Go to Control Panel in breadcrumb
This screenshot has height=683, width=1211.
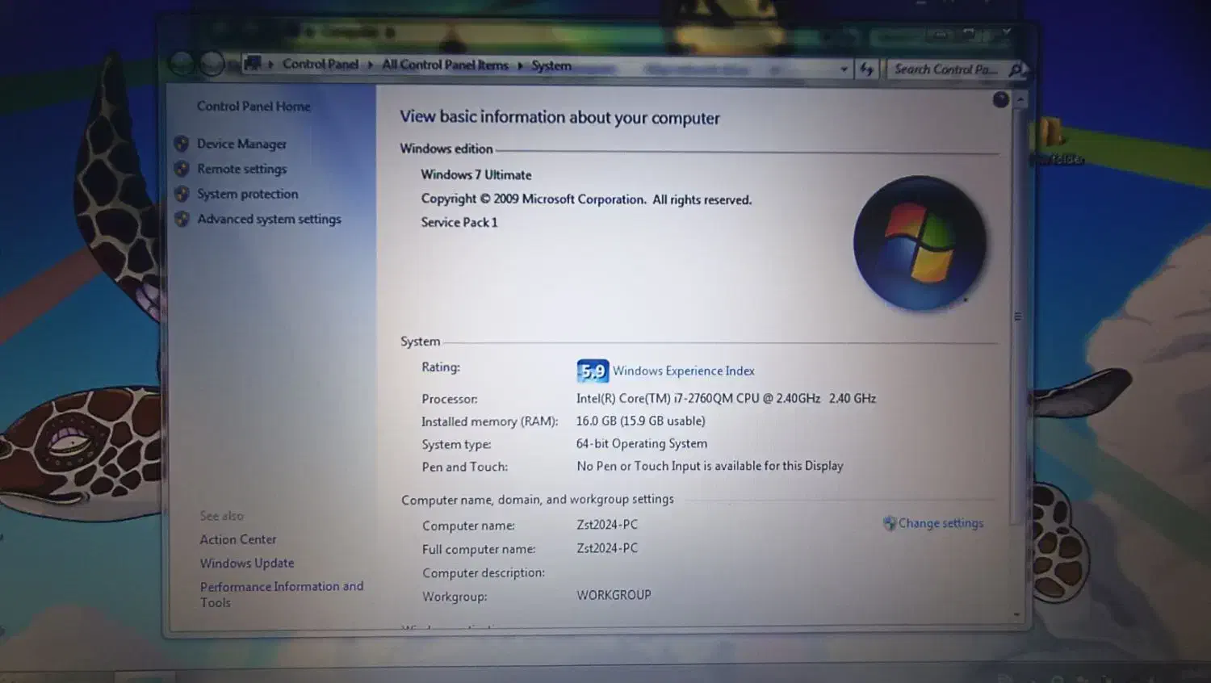[x=320, y=64]
